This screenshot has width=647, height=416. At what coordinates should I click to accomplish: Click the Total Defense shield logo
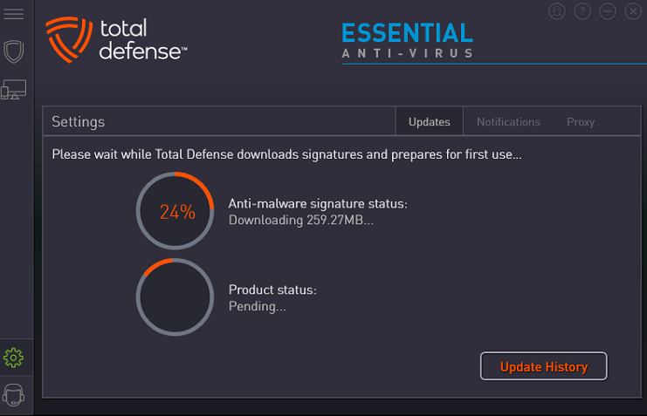tap(68, 39)
